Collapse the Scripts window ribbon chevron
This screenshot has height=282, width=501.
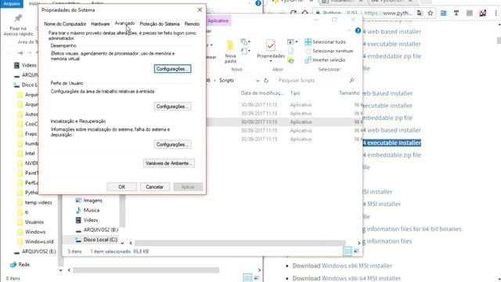click(349, 31)
